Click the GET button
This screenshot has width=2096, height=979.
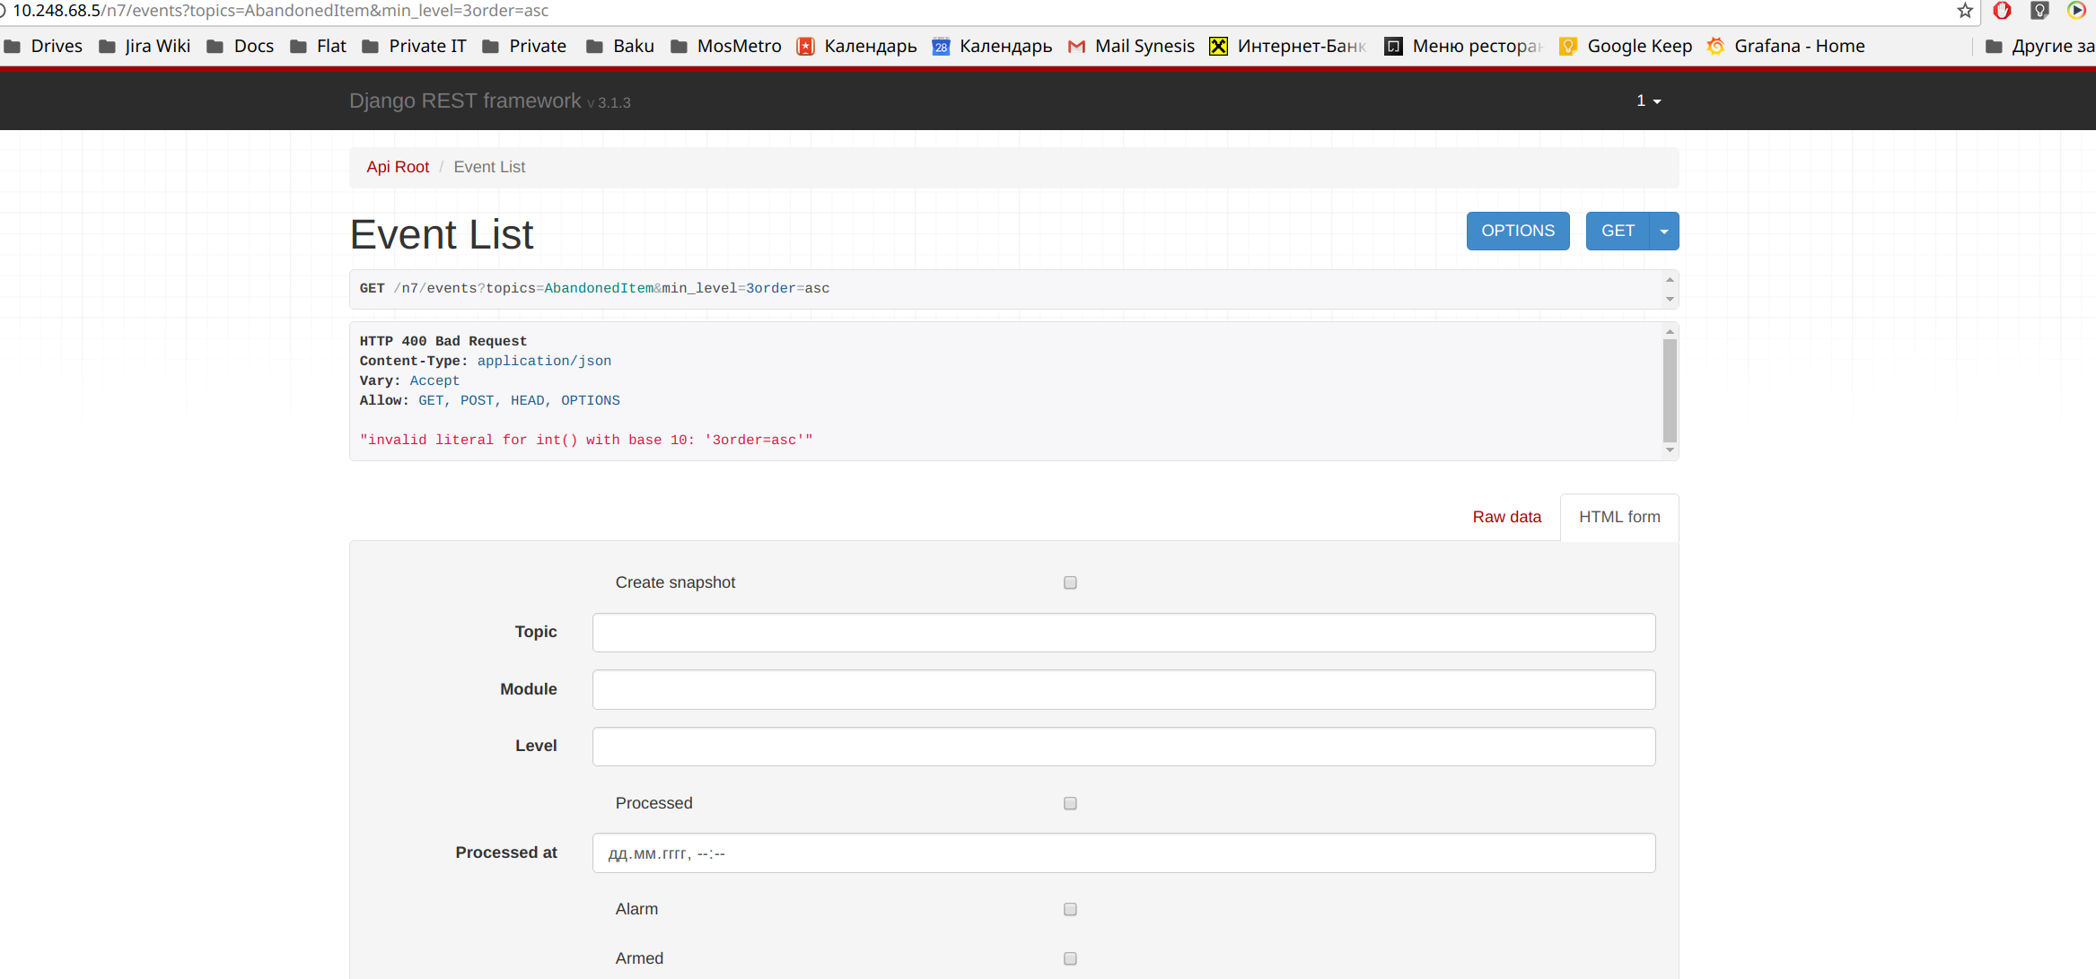pos(1618,231)
